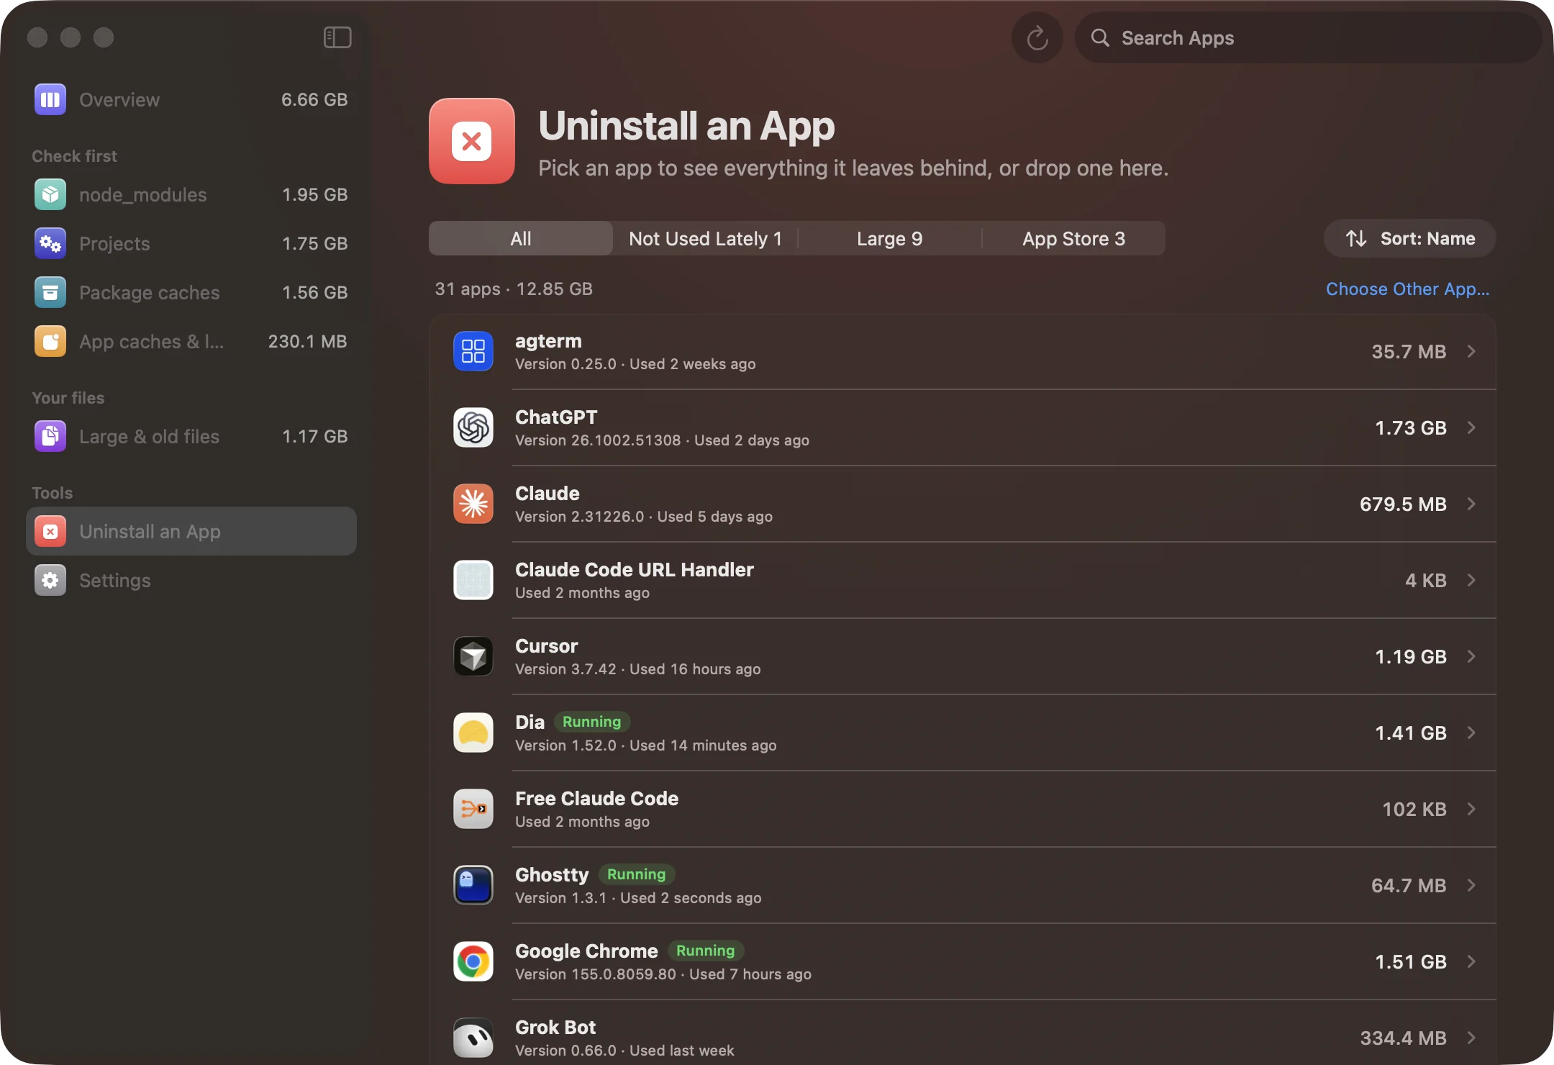The height and width of the screenshot is (1065, 1554).
Task: Toggle the sidebar panel icon
Action: (337, 37)
